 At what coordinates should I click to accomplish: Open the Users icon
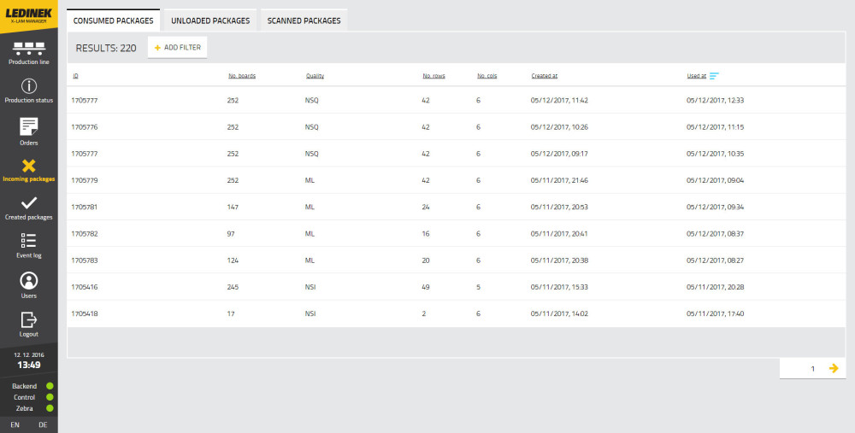click(x=29, y=281)
